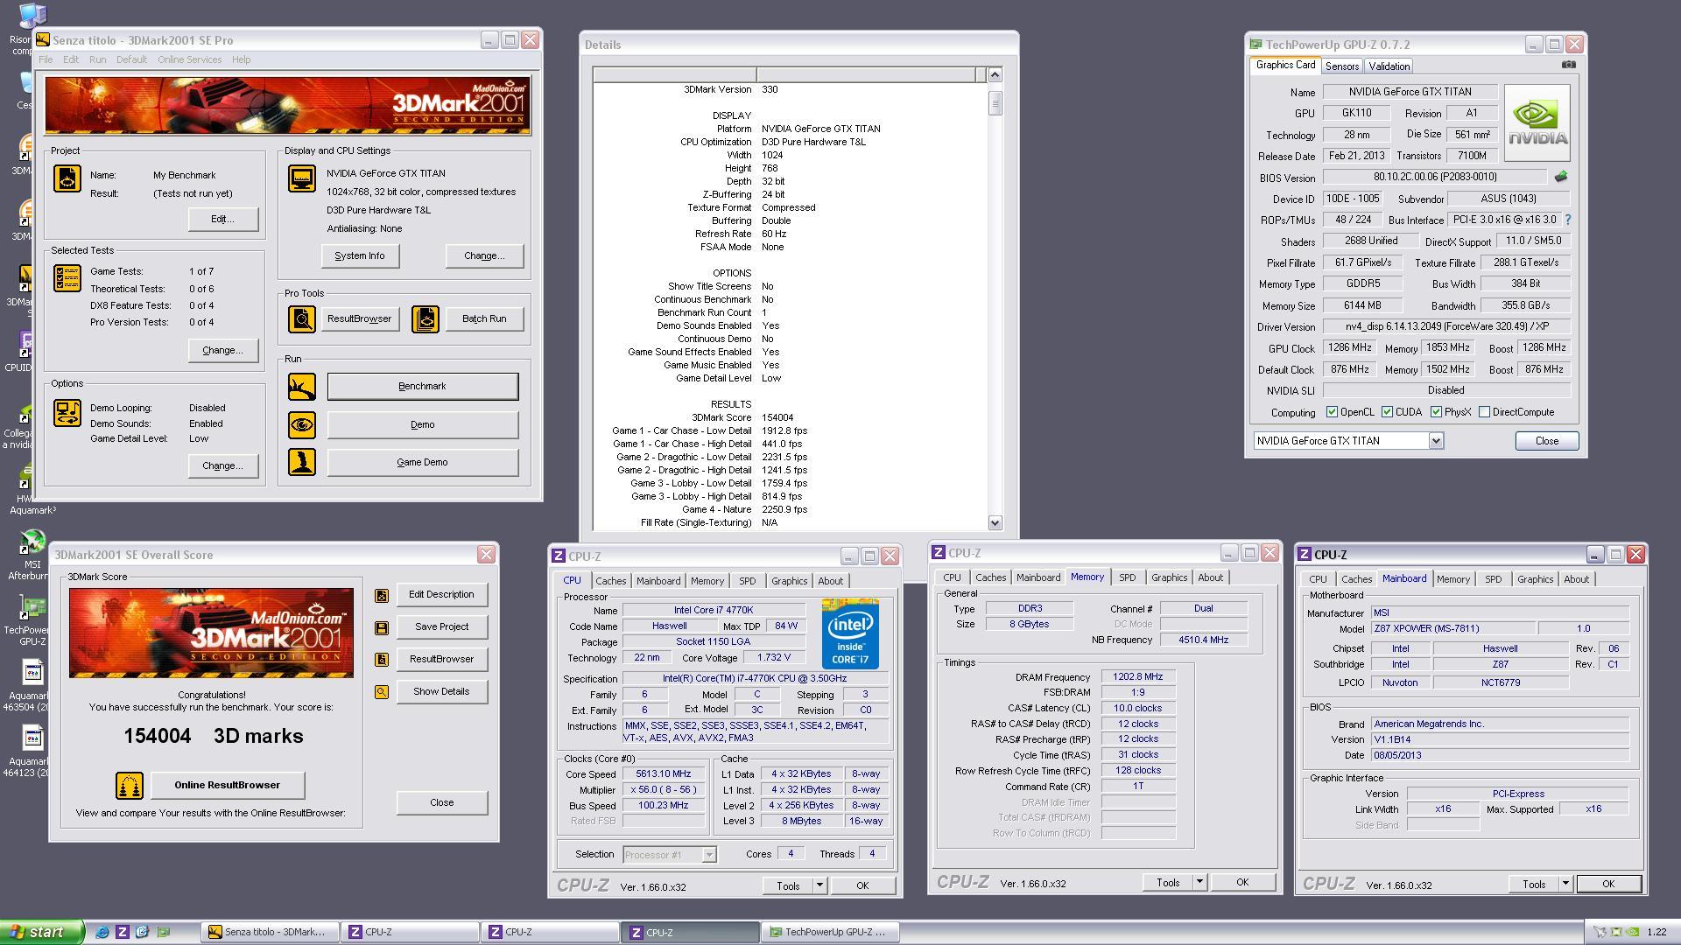This screenshot has width=1681, height=945.
Task: Click the Online ResultBrowser icon
Action: coord(130,785)
